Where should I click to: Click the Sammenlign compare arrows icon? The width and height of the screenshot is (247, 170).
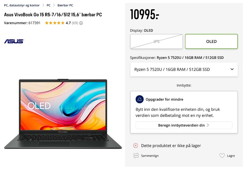pos(136,156)
